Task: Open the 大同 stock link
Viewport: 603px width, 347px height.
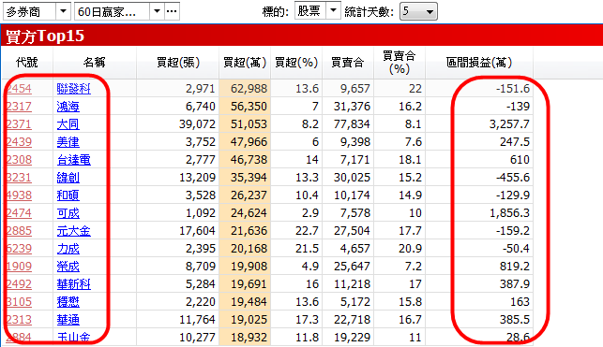Action: pos(68,124)
